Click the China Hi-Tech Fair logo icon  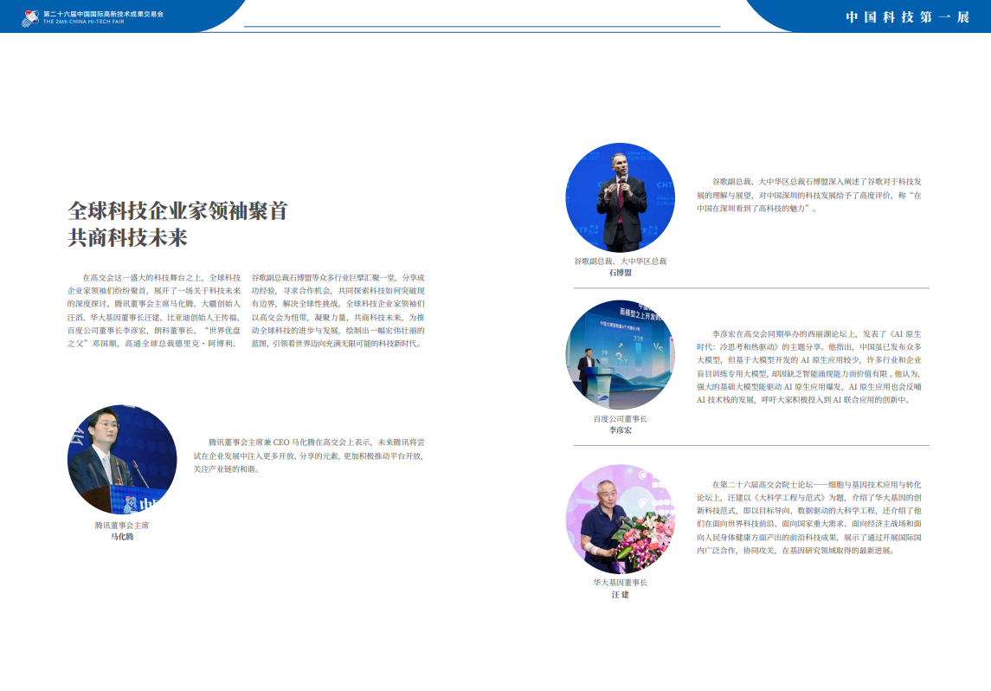pos(30,17)
